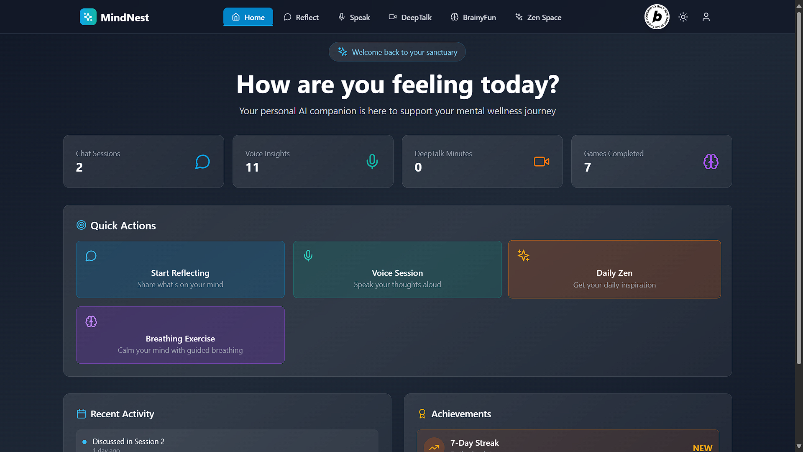Switch to the Reflect tab

[x=301, y=17]
